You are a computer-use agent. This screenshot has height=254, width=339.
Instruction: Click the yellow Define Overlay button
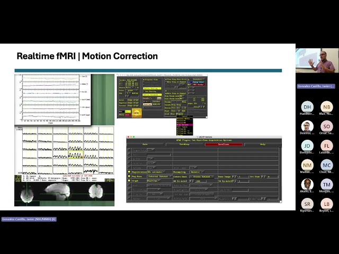pos(152,88)
